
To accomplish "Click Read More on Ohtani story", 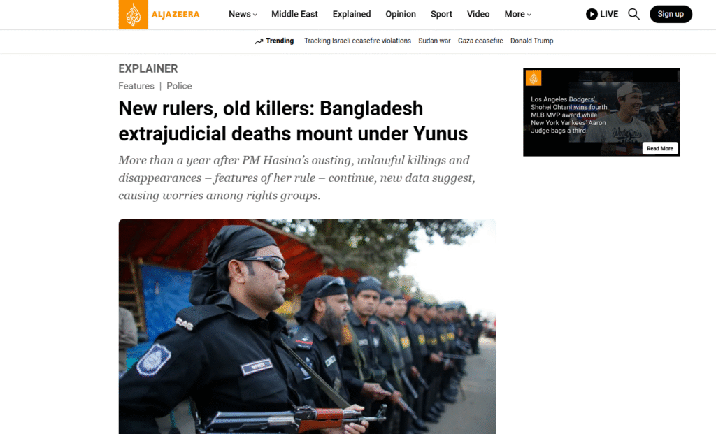I will pos(660,148).
